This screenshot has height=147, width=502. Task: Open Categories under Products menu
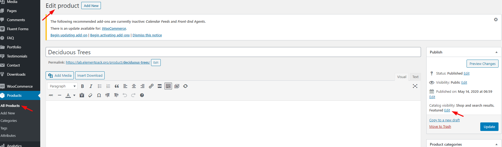pyautogui.click(x=9, y=121)
